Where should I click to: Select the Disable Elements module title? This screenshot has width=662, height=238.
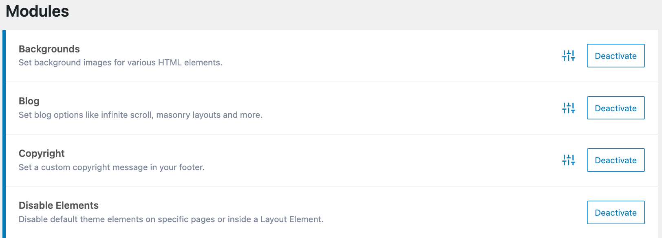59,206
